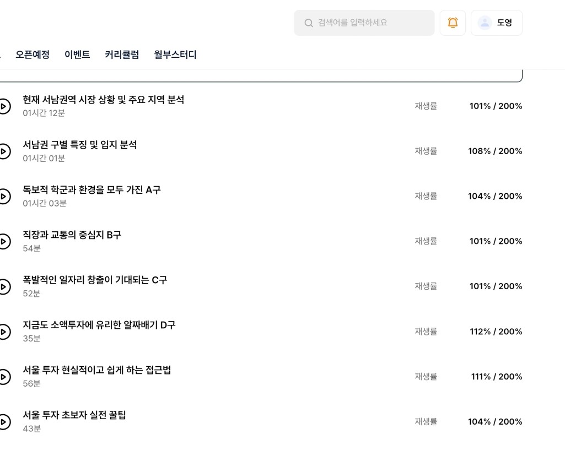Image resolution: width=565 pixels, height=456 pixels.
Task: Click the 112% / 200% playback rate
Action: (x=496, y=332)
